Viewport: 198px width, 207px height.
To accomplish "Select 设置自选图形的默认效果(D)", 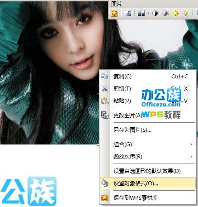I will pyautogui.click(x=147, y=171).
